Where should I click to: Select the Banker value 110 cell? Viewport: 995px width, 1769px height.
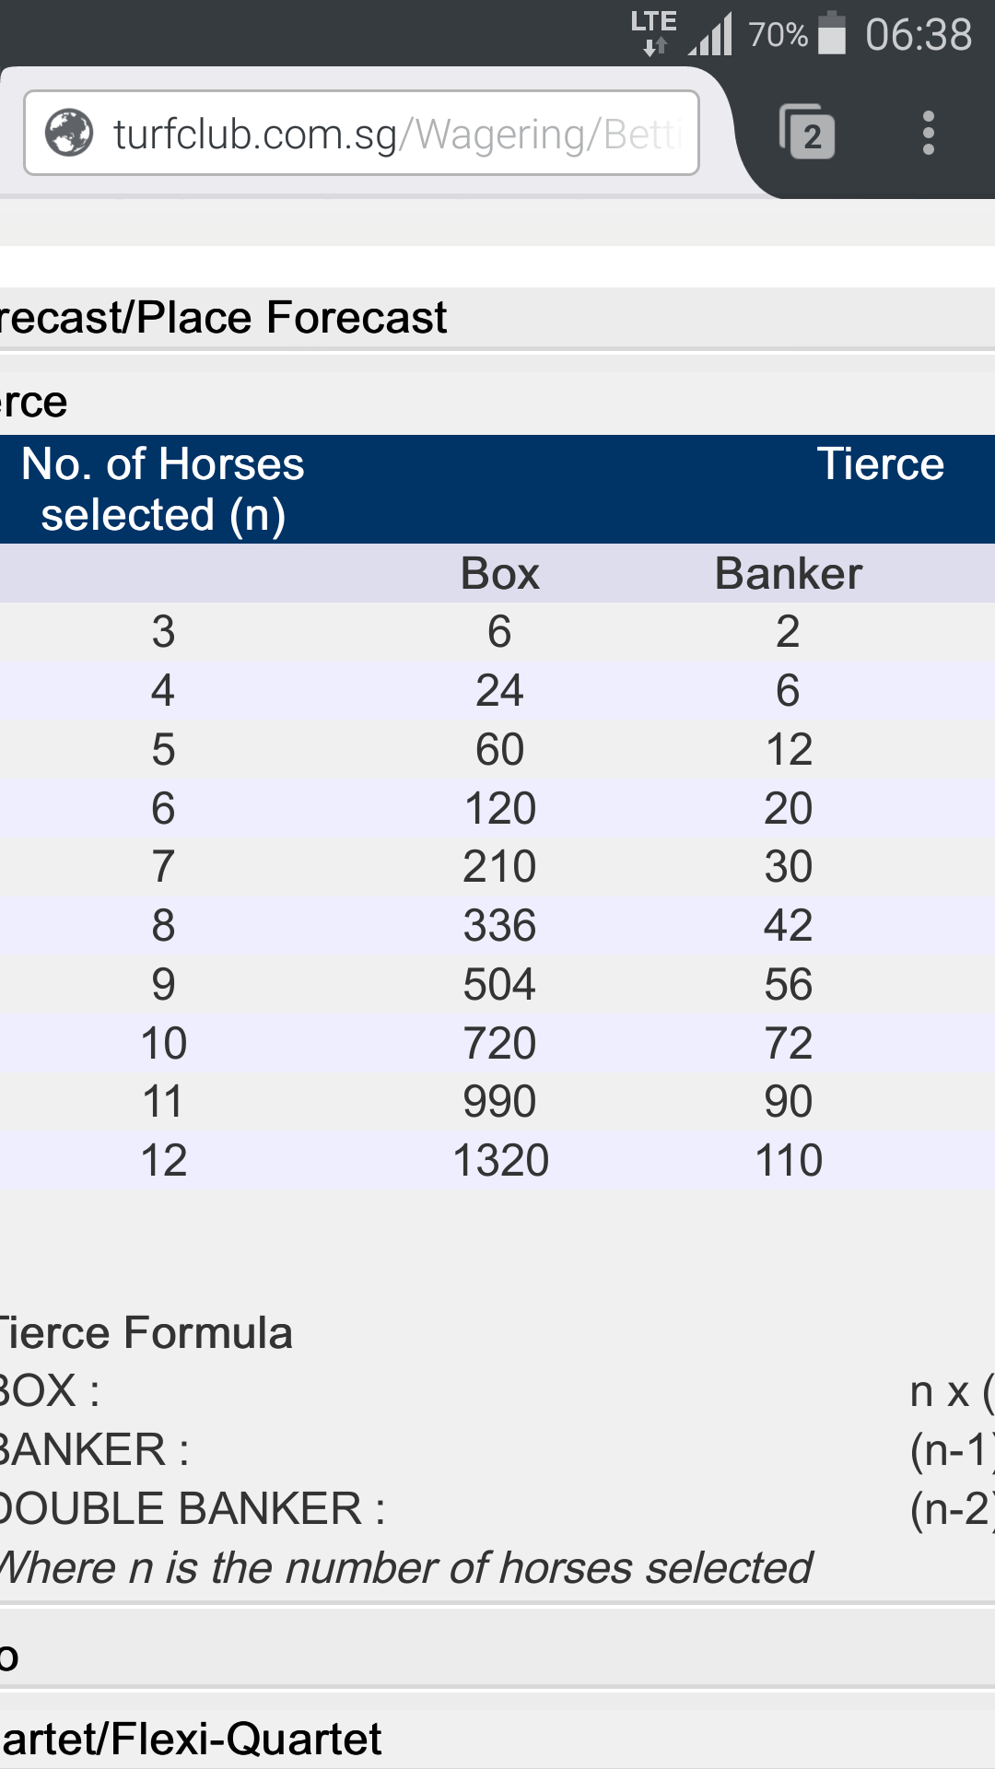tap(789, 1160)
